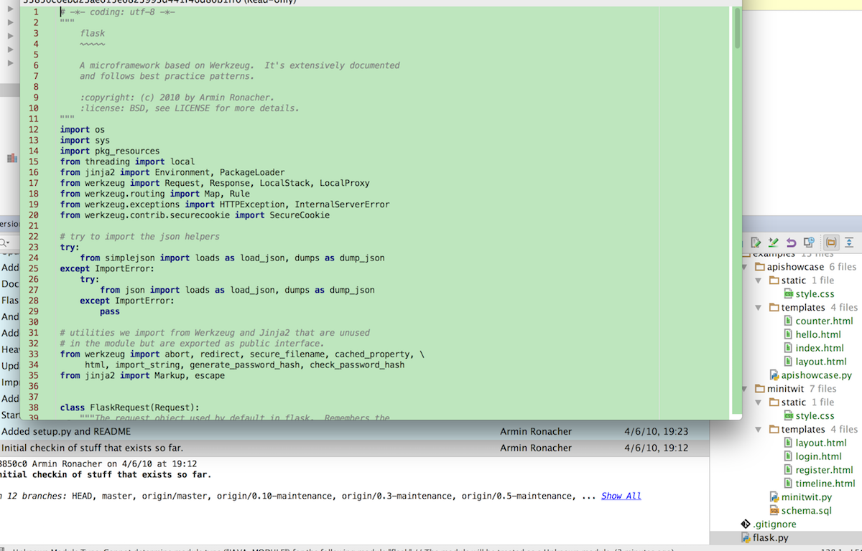
Task: Select apishowcase.py in the tree
Action: [816, 375]
